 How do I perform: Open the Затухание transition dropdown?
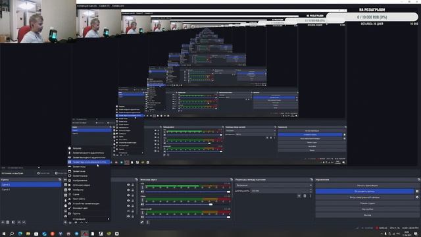click(274, 185)
